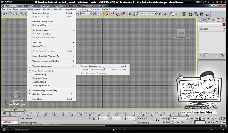The image size is (228, 133).
Task: Click the Redo arrow in main toolbar
Action: click(x=10, y=14)
